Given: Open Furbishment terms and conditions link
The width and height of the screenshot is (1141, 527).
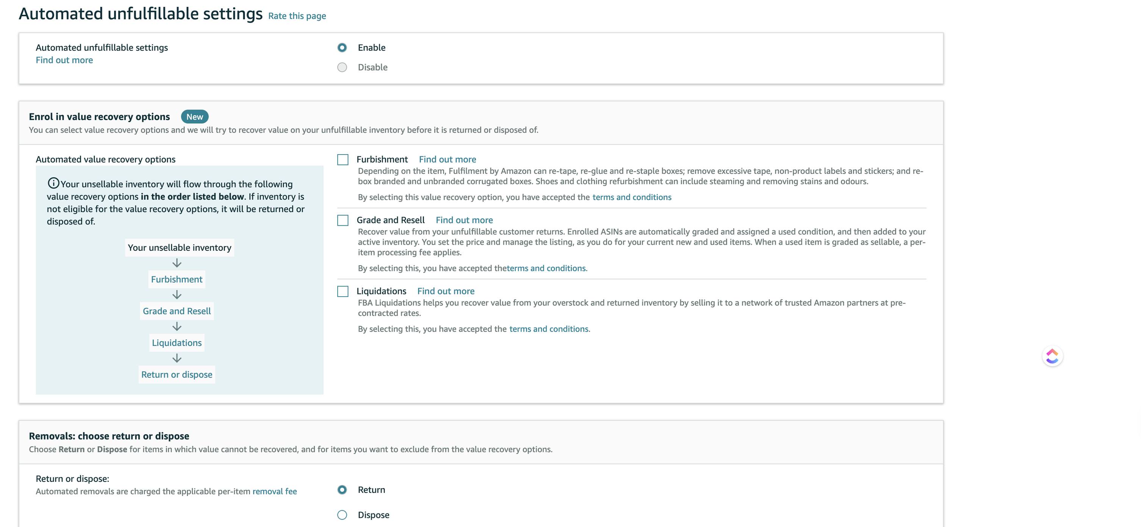Looking at the screenshot, I should 632,197.
